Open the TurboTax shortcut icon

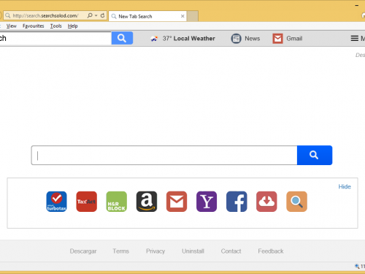pyautogui.click(x=56, y=202)
